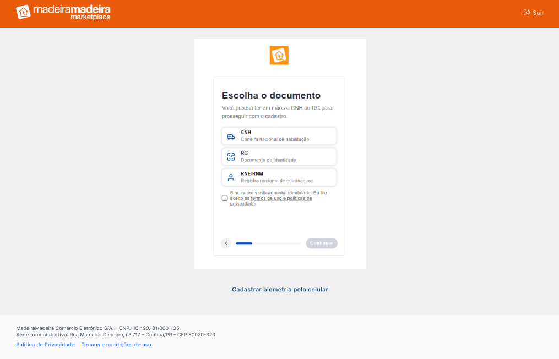Viewport: 559px width, 359px height.
Task: Select RG Documento de identidade option
Action: 279,156
